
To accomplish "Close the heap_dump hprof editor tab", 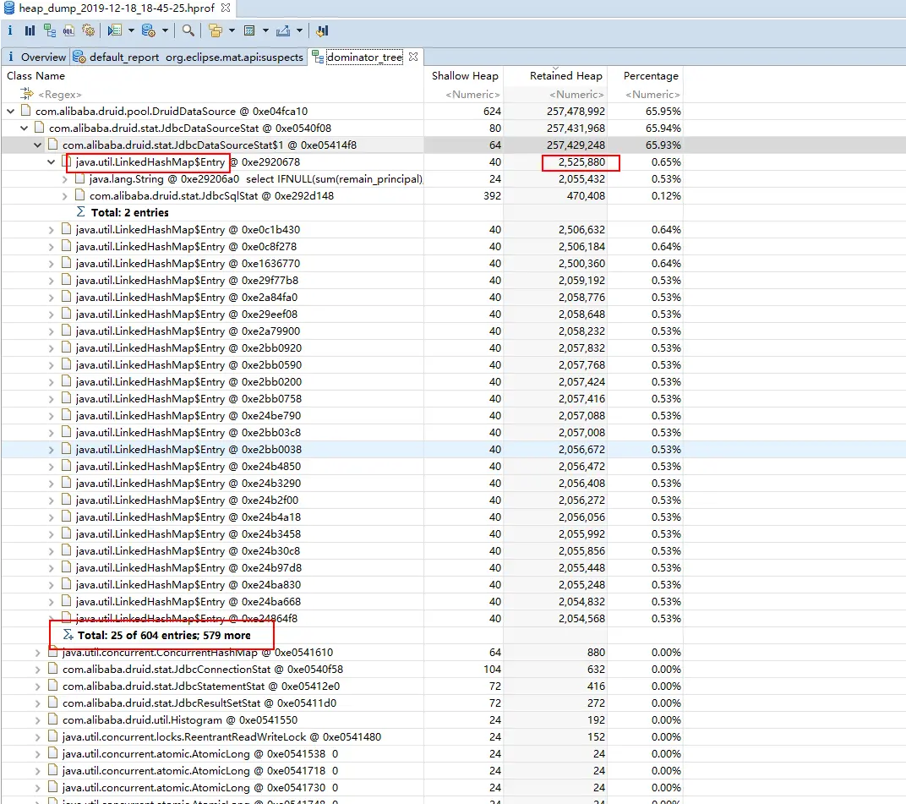I will pos(226,8).
